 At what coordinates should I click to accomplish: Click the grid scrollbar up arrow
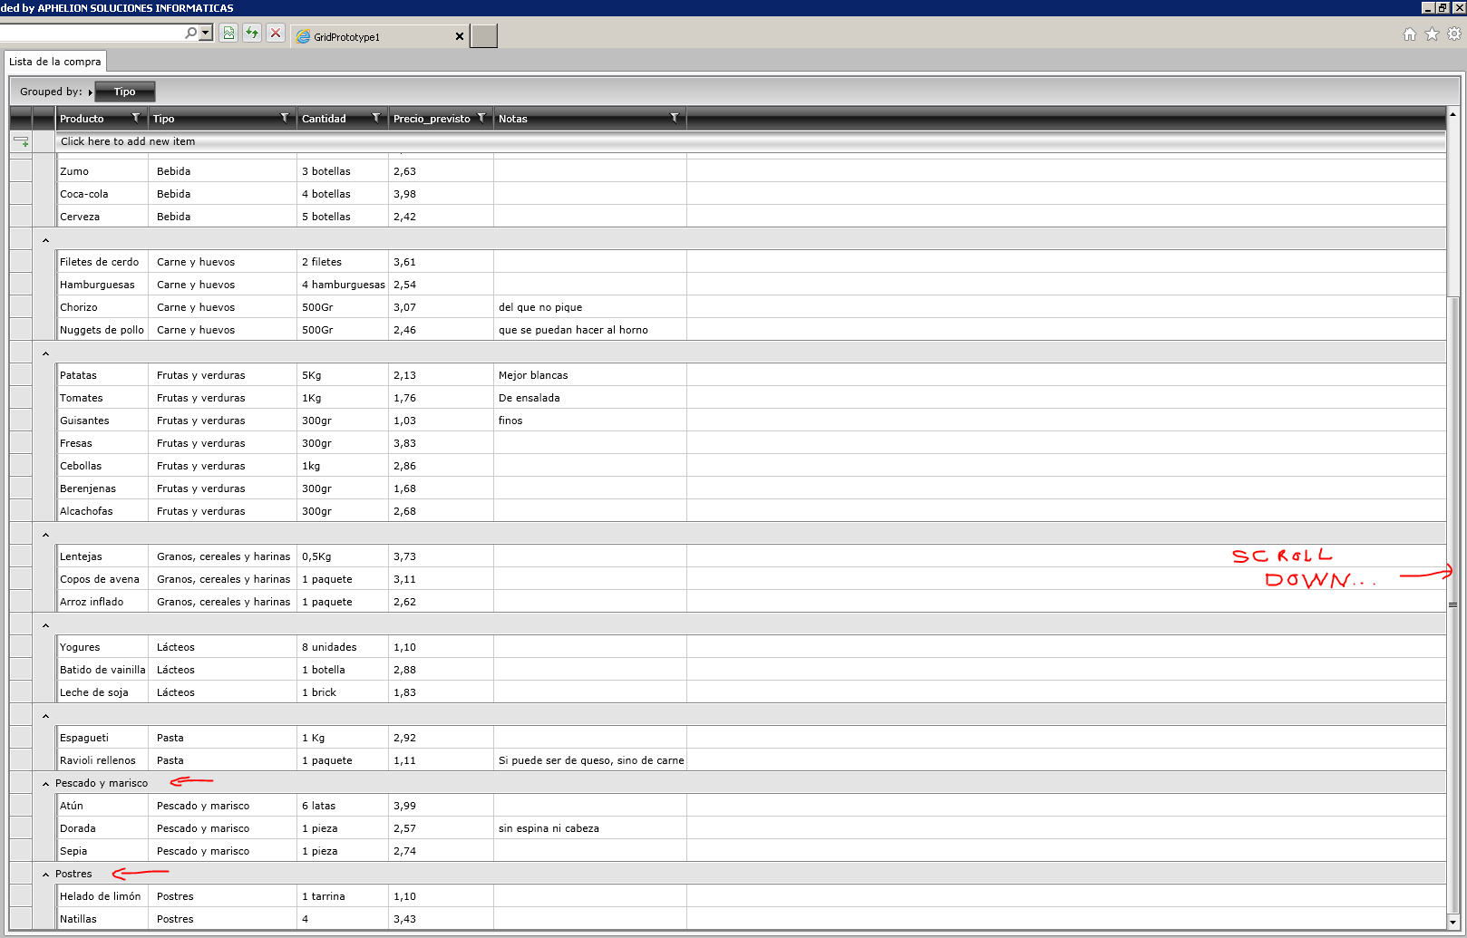[1453, 114]
